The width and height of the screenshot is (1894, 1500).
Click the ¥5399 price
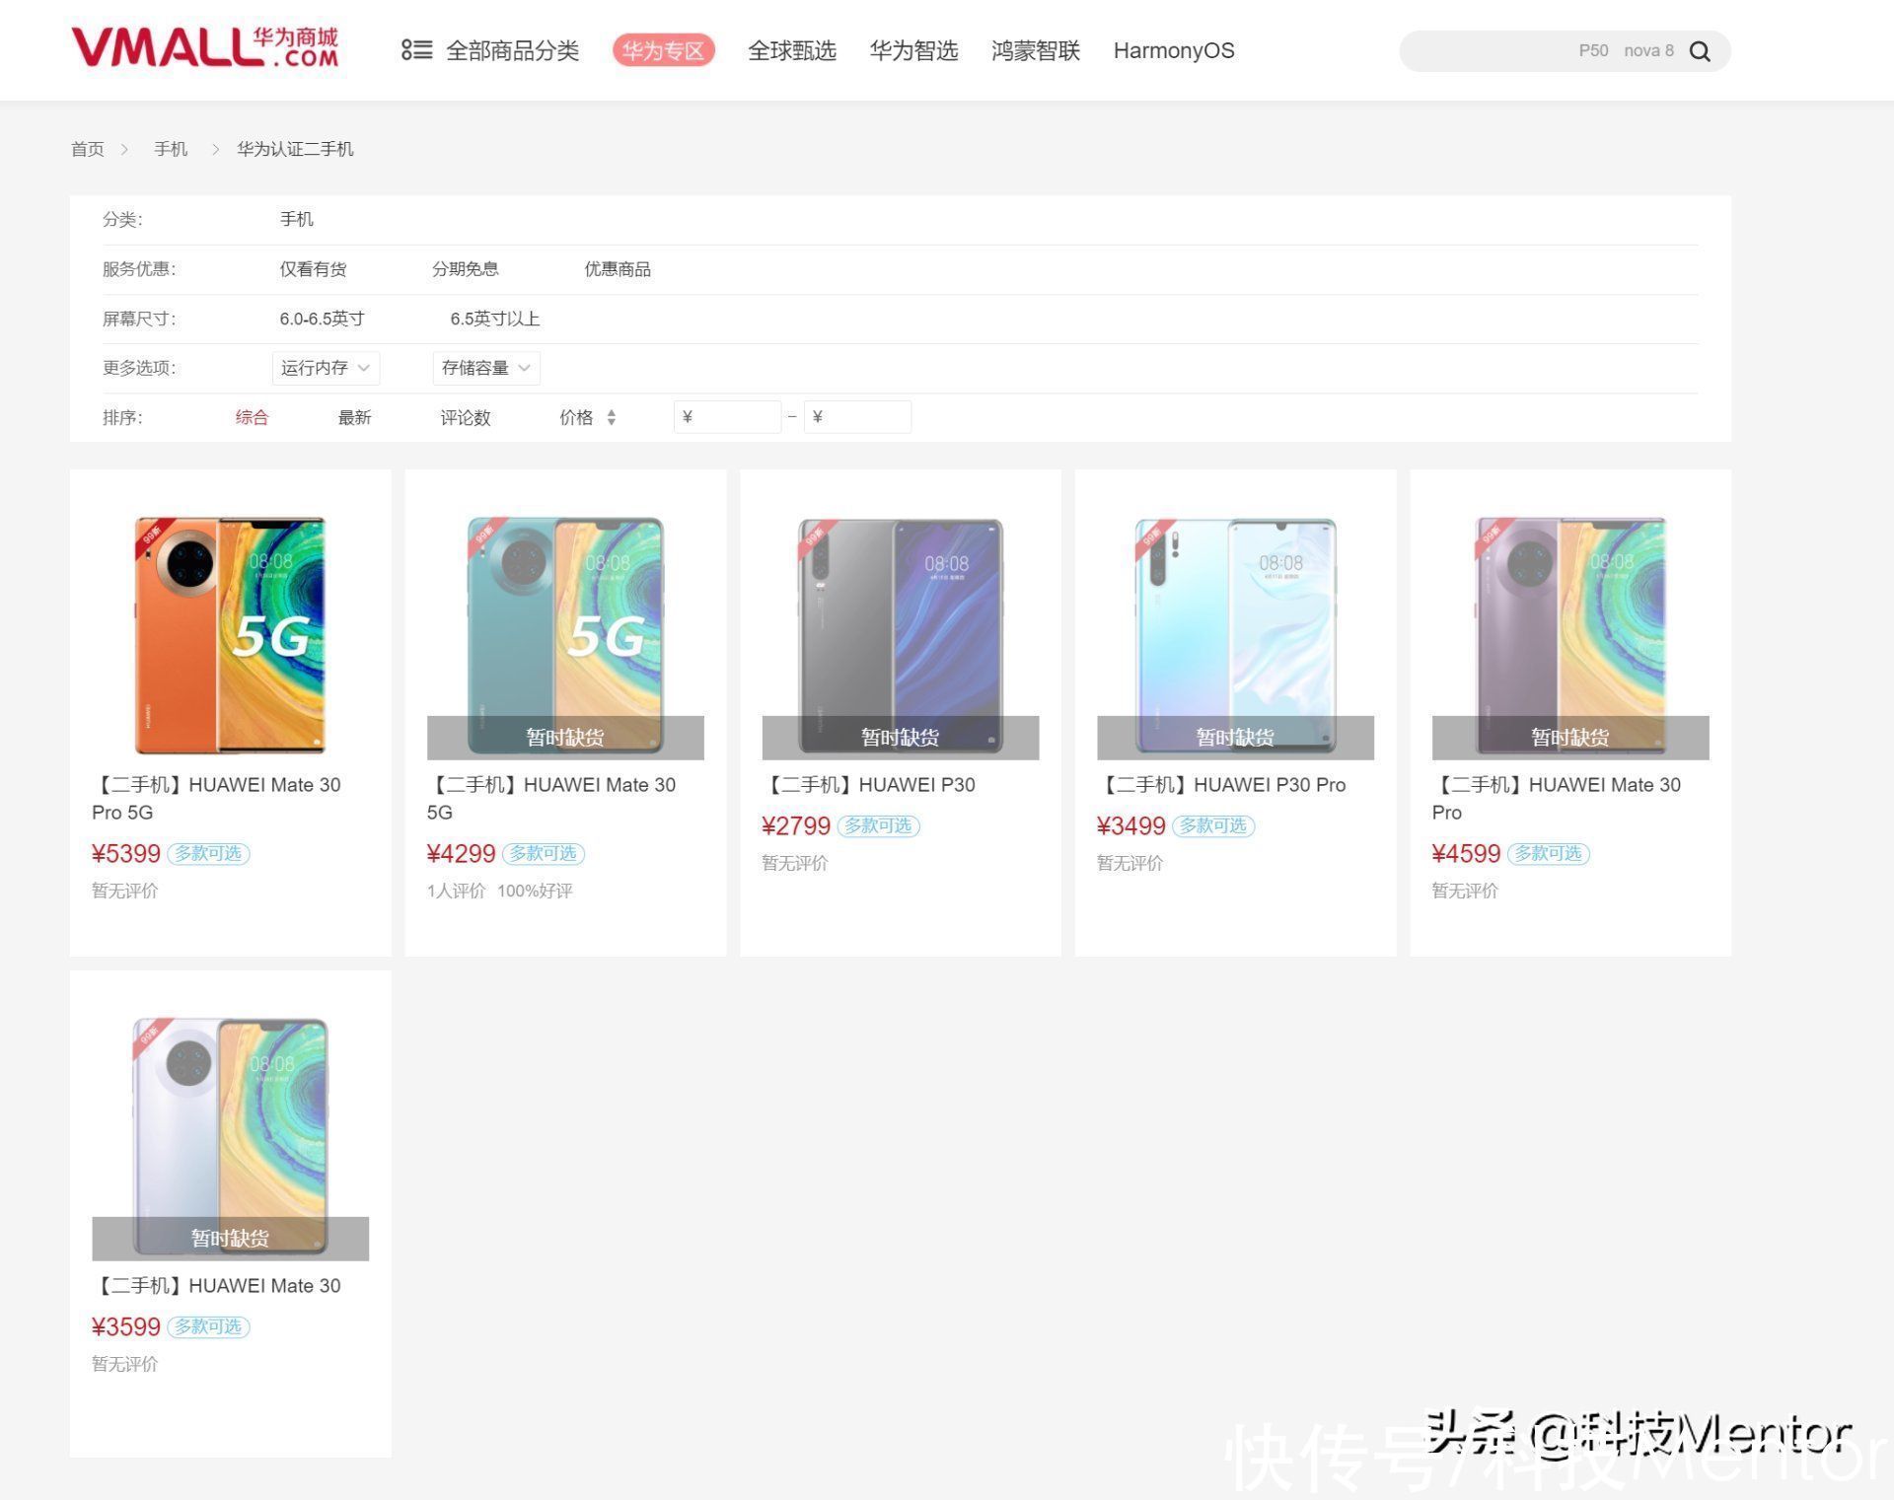coord(126,854)
